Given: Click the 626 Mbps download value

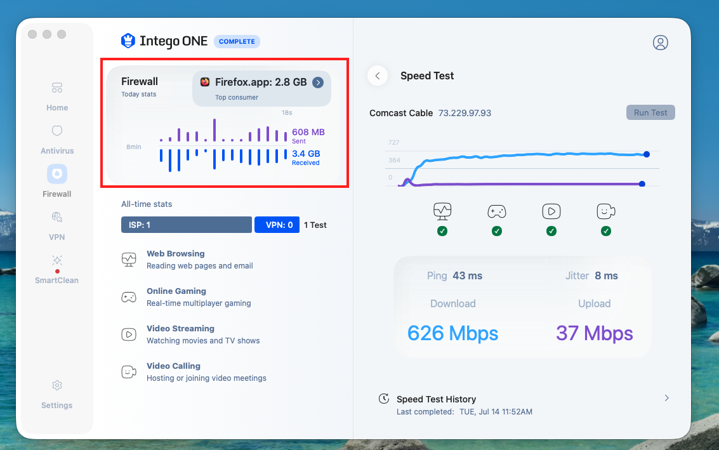Looking at the screenshot, I should (x=452, y=333).
